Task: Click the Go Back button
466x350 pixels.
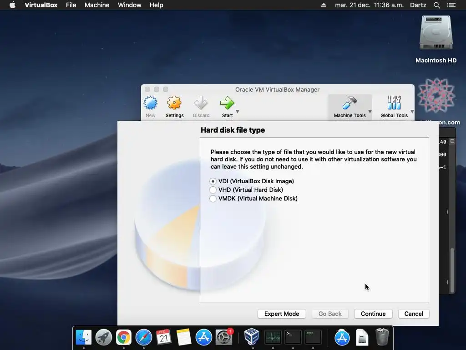Action: [x=330, y=314]
